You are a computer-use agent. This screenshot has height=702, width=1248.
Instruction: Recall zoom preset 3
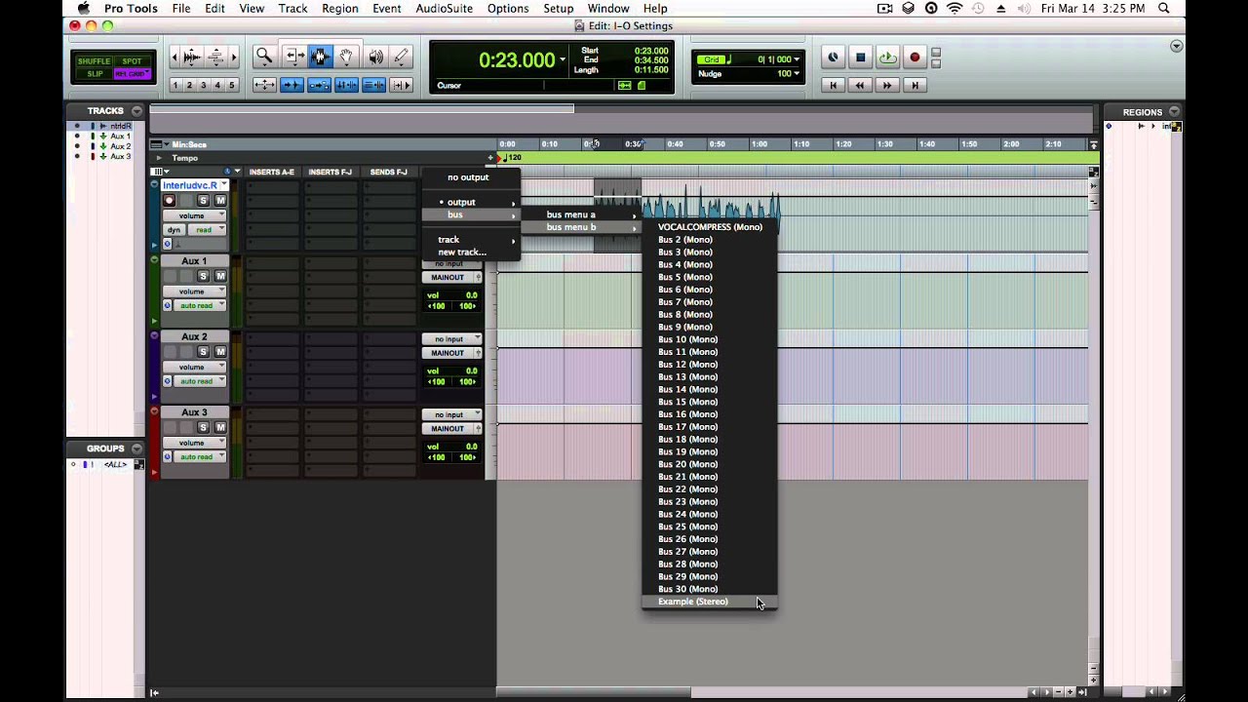[x=204, y=85]
